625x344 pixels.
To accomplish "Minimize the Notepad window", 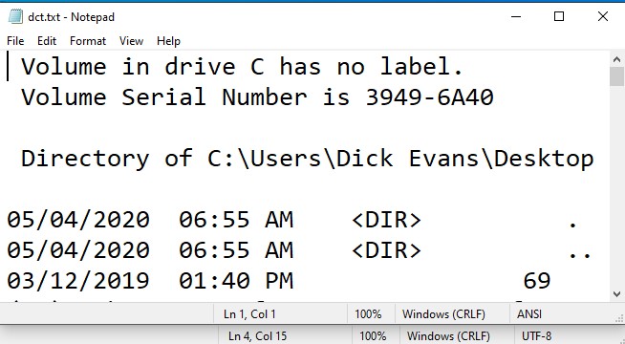I will point(516,17).
